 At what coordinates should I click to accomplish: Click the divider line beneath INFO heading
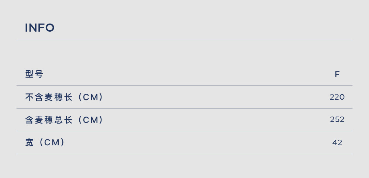[184, 41]
